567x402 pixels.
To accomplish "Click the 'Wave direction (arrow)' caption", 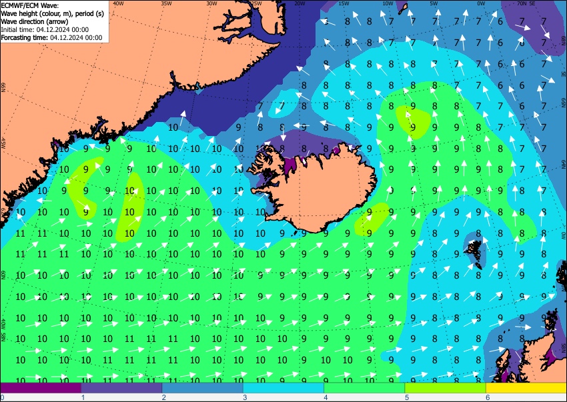I will point(34,22).
